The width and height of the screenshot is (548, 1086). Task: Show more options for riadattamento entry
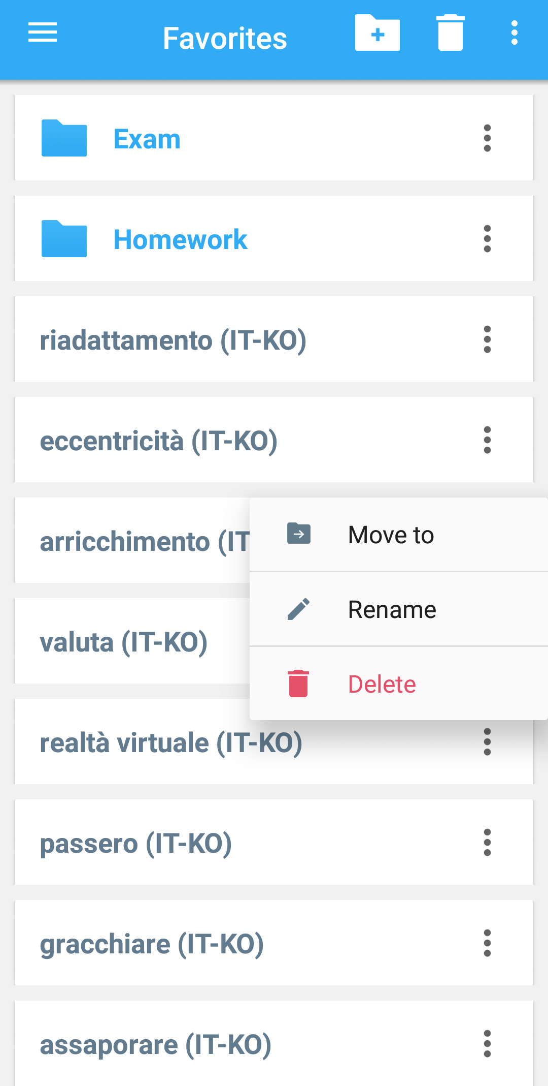pos(487,339)
